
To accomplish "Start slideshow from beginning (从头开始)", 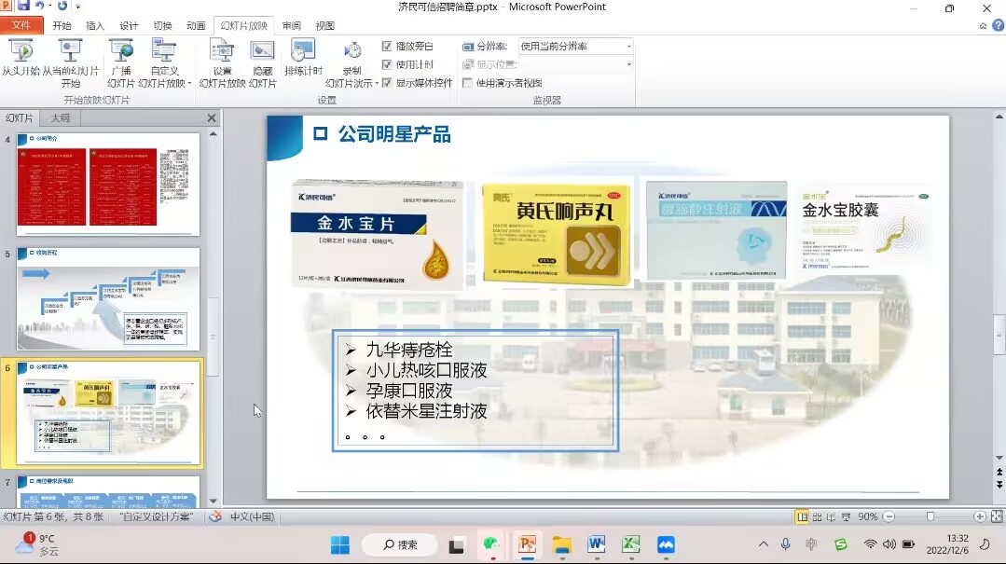I will pyautogui.click(x=21, y=52).
